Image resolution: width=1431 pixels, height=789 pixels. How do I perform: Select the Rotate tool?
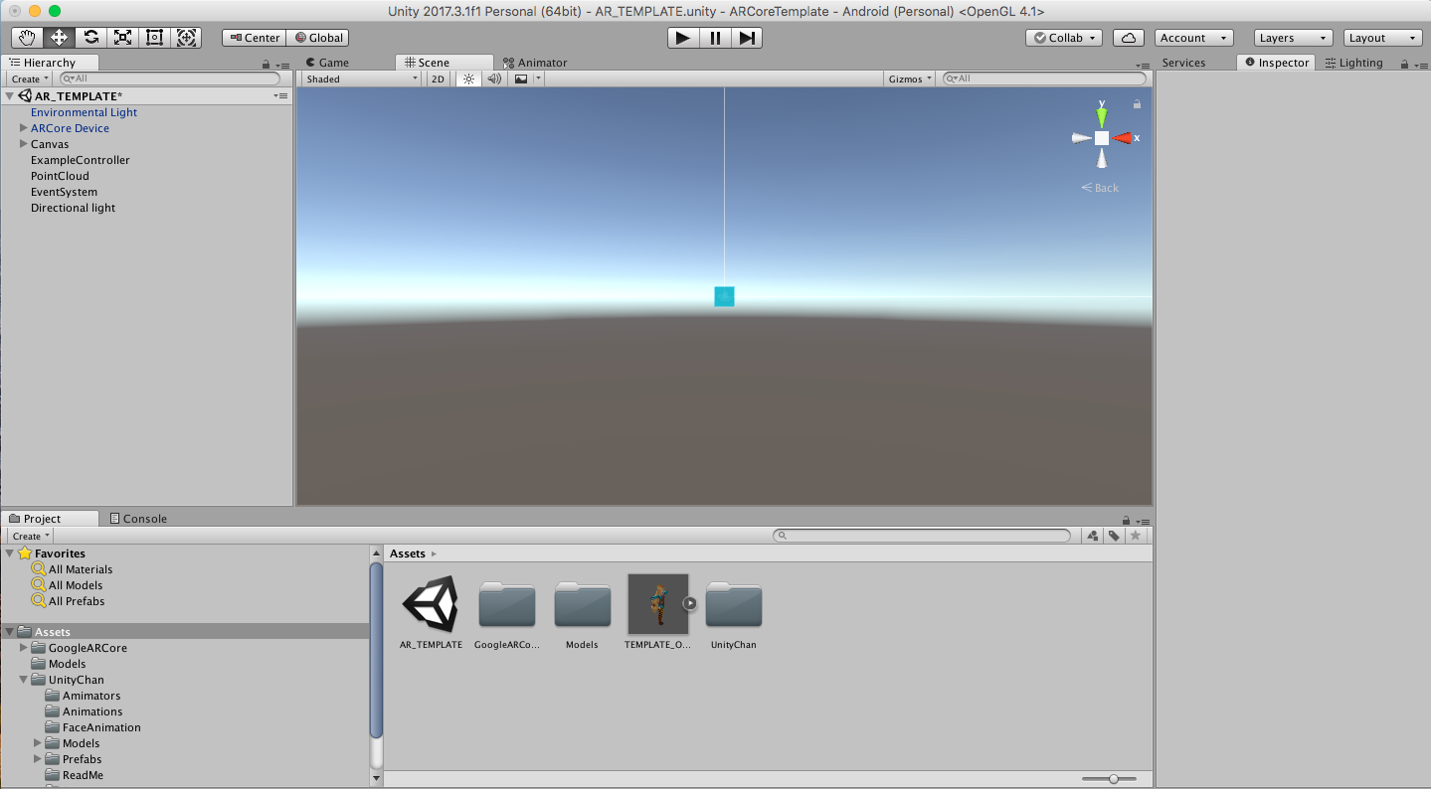(x=90, y=38)
